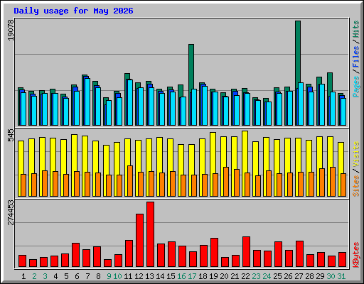Click the 'Daily usage for May 2026' title
The width and height of the screenshot is (364, 284).
[x=73, y=11]
